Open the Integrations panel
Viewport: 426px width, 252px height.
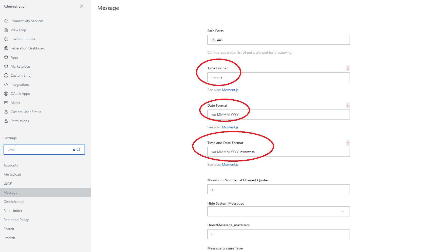pyautogui.click(x=20, y=85)
